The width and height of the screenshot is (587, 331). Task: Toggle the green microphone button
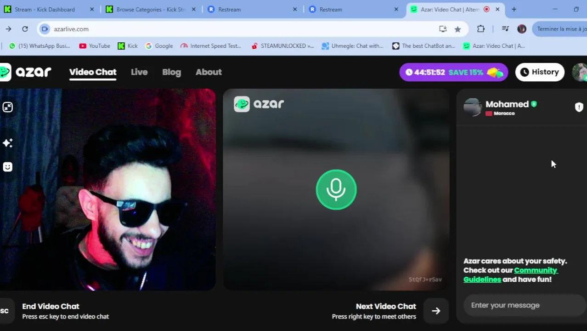tap(336, 189)
